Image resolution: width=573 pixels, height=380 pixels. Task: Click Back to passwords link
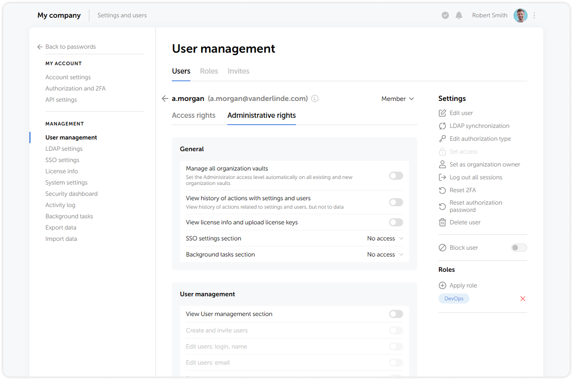point(71,46)
